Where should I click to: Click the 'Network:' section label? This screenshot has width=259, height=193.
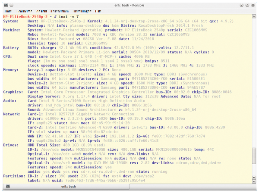[x=12, y=114]
